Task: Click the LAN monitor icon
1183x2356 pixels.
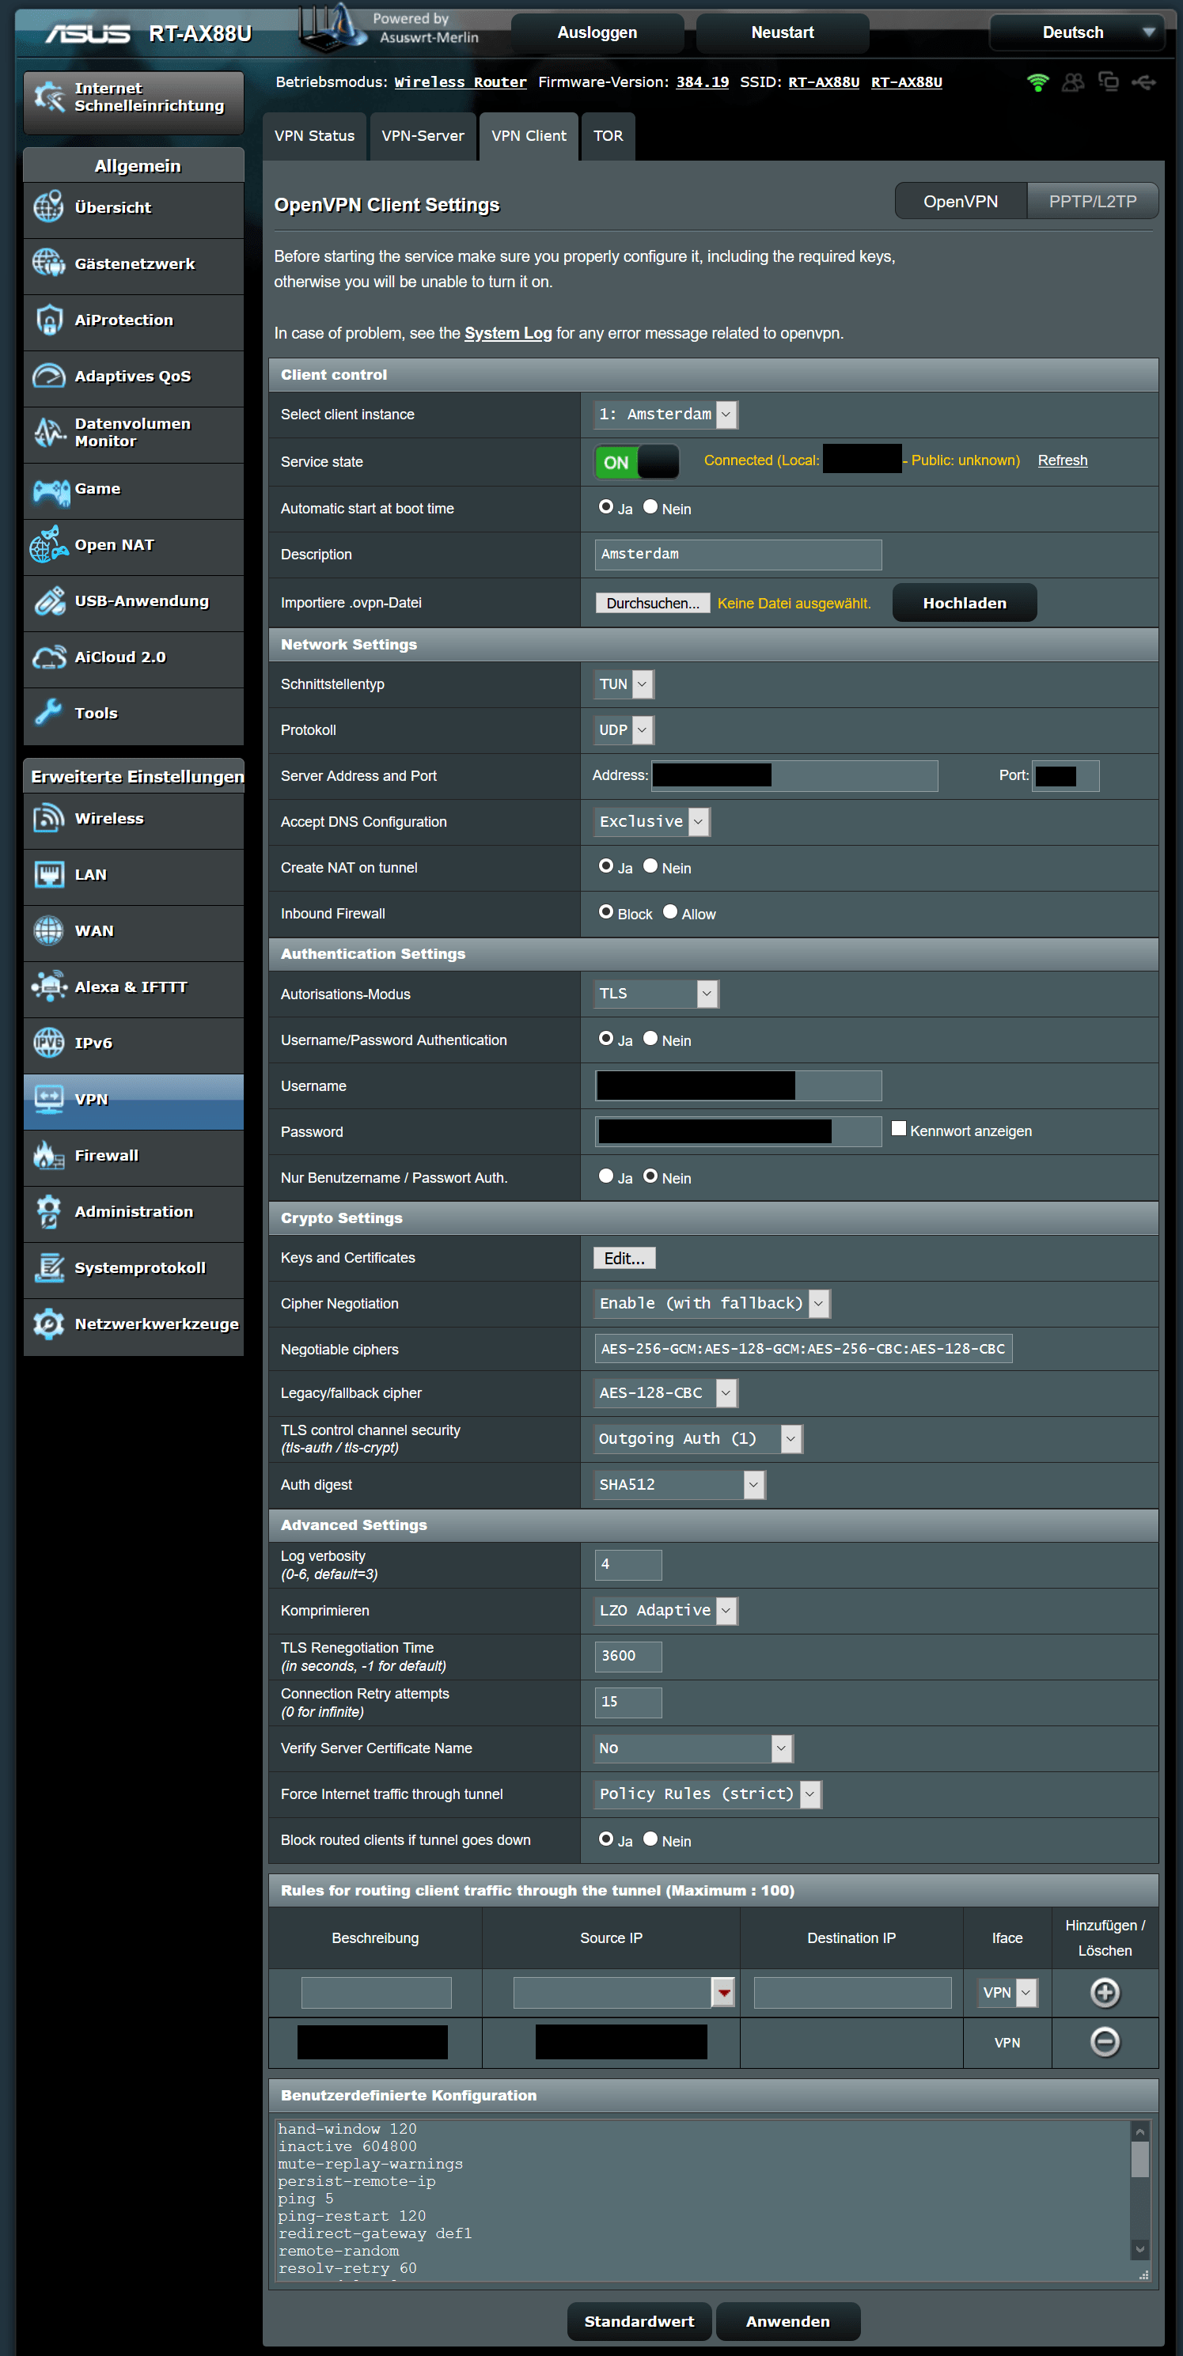Action: (48, 874)
